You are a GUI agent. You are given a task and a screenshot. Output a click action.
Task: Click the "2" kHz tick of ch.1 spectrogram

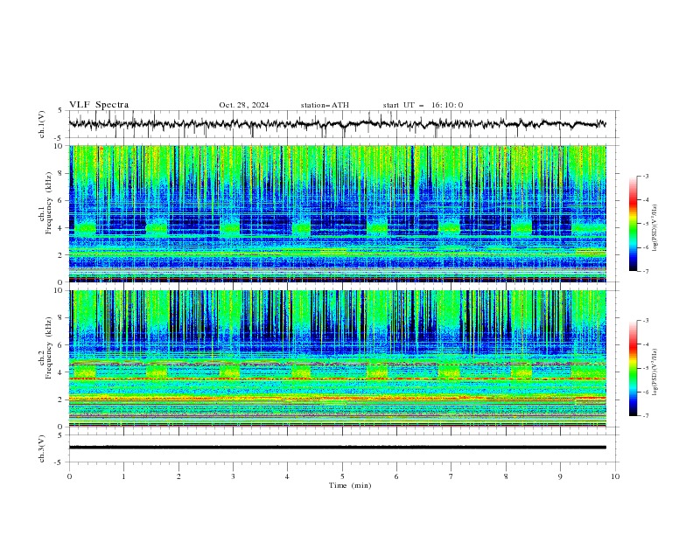coord(62,255)
